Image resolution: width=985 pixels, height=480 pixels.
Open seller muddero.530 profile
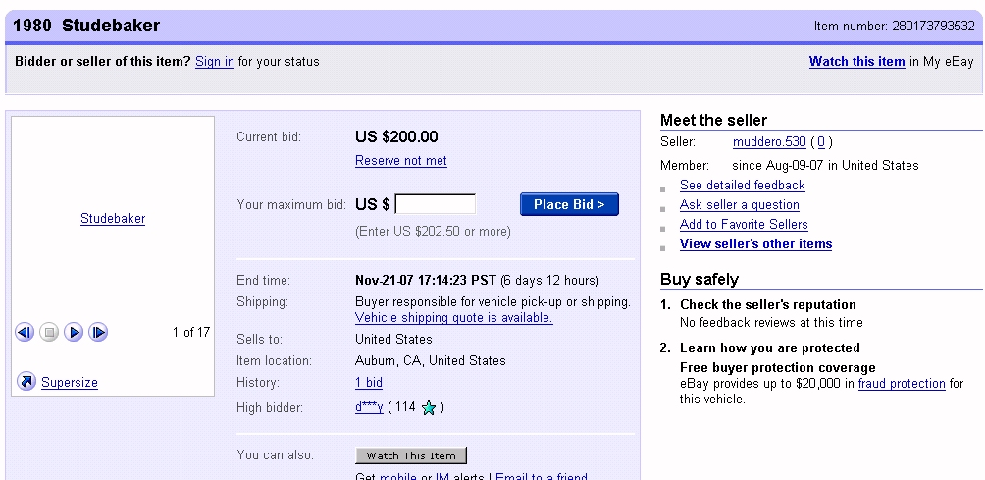click(768, 142)
